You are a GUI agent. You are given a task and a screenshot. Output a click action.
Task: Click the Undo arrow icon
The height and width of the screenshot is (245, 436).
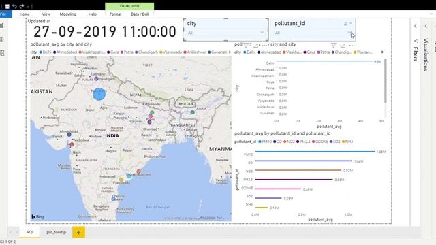click(14, 6)
